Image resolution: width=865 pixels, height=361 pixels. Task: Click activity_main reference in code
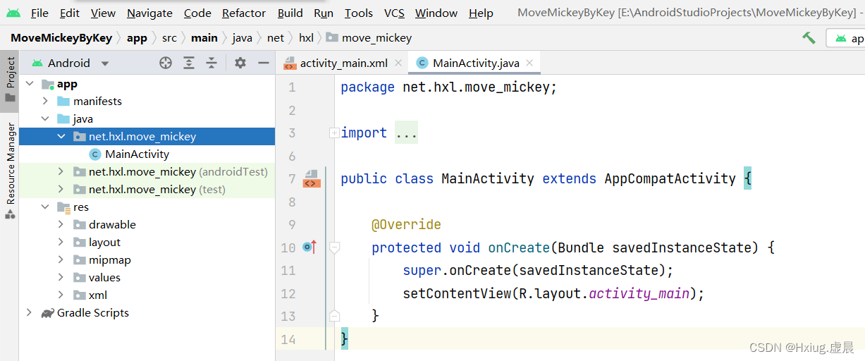click(x=639, y=293)
